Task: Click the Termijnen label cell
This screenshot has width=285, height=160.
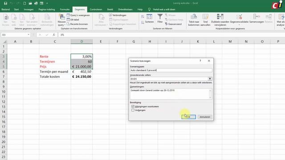Action: tap(55, 61)
